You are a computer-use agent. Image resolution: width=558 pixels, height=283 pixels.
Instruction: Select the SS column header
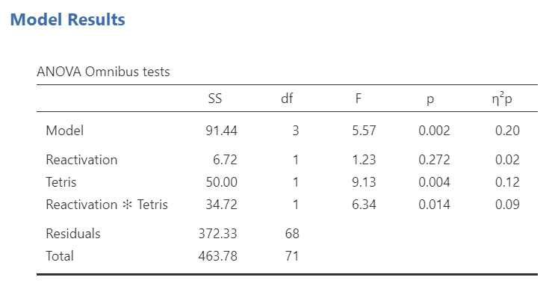point(215,98)
